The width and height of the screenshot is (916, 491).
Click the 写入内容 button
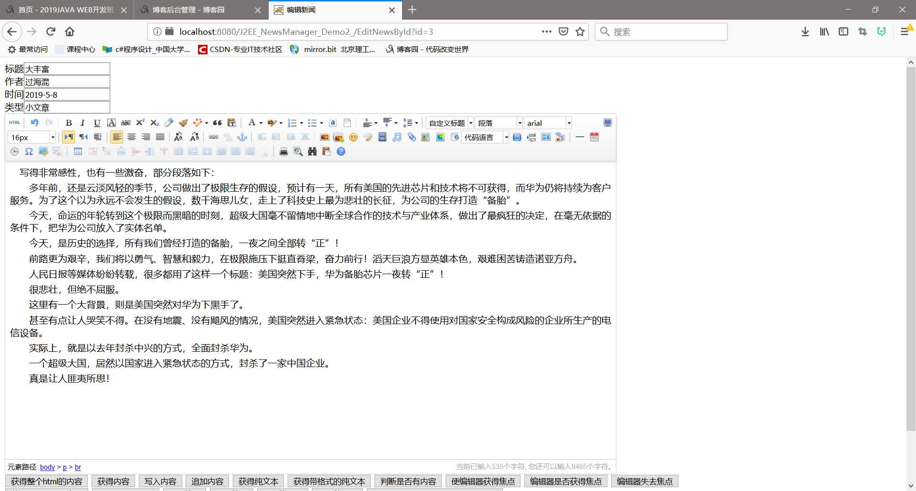[160, 481]
